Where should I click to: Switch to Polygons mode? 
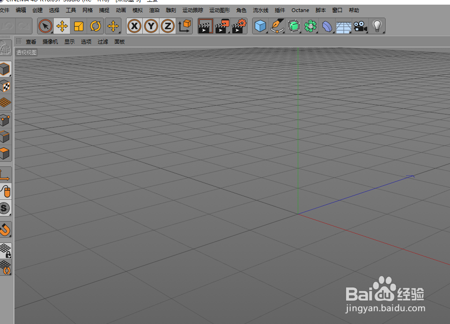[x=6, y=153]
